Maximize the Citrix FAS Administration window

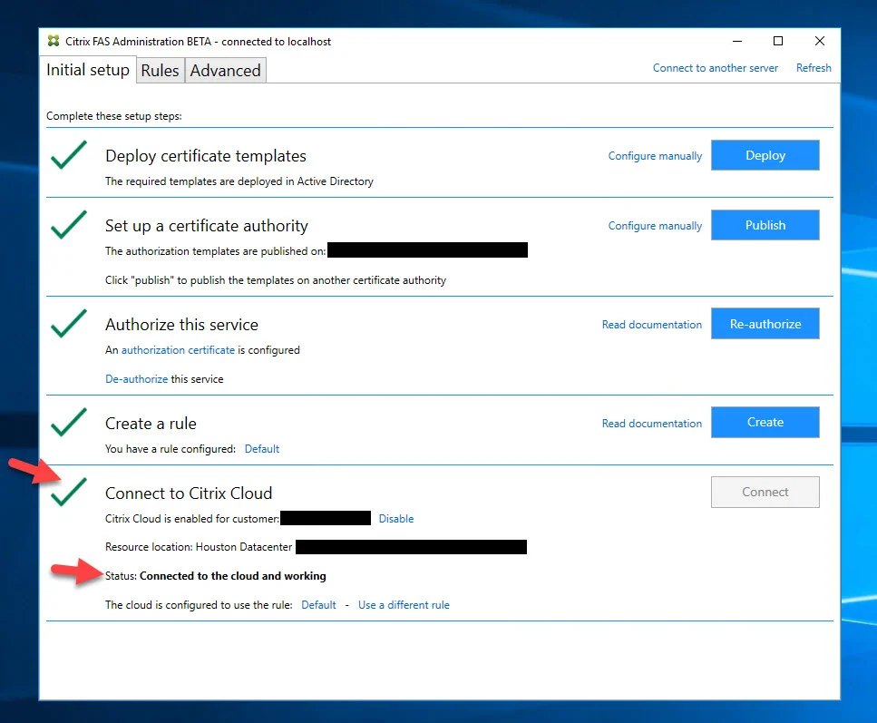778,41
